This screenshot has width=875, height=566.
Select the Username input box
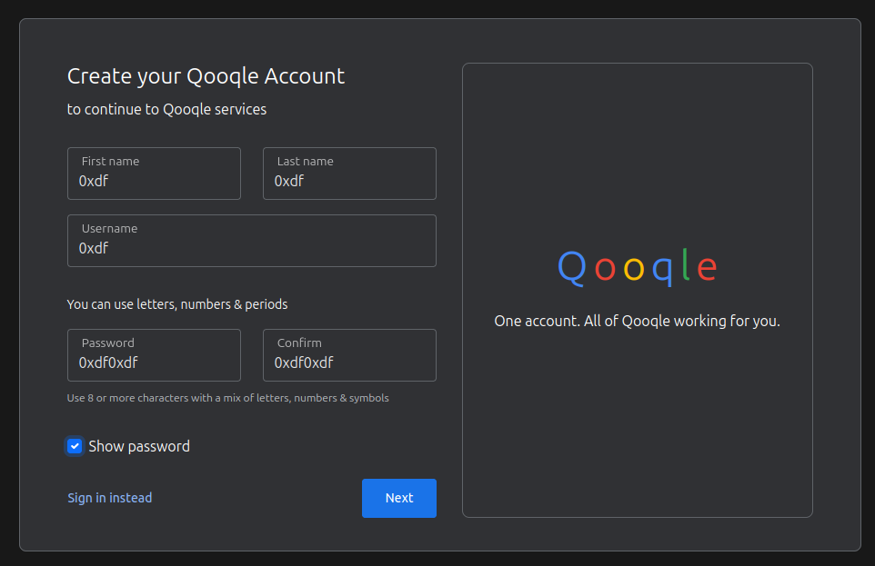tap(252, 241)
